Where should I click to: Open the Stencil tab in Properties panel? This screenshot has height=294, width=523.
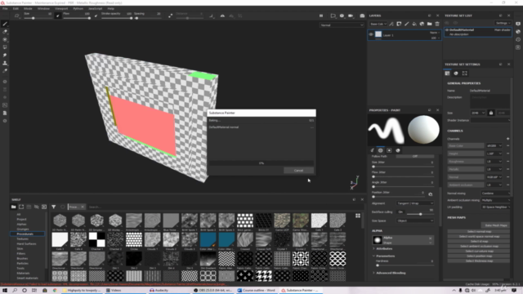[x=389, y=150]
